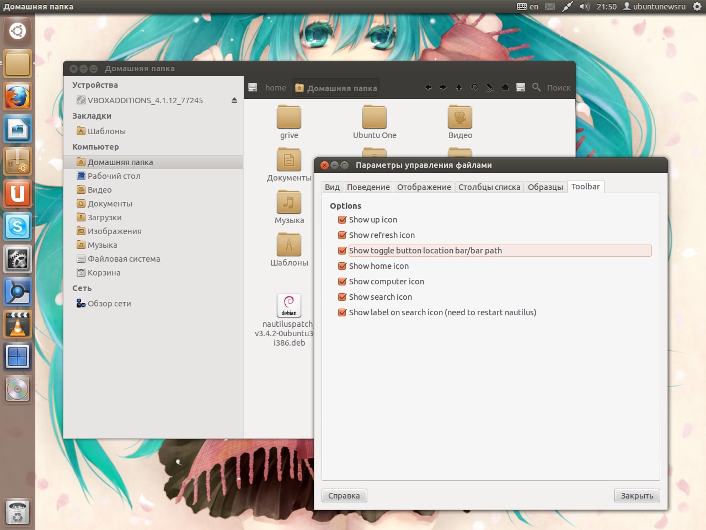Open the Столбцы списка tab
This screenshot has height=530, width=706.
pos(489,187)
